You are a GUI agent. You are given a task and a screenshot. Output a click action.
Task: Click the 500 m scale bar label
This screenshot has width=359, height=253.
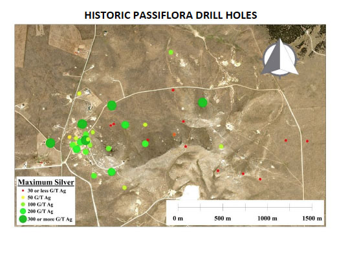coord(223,219)
